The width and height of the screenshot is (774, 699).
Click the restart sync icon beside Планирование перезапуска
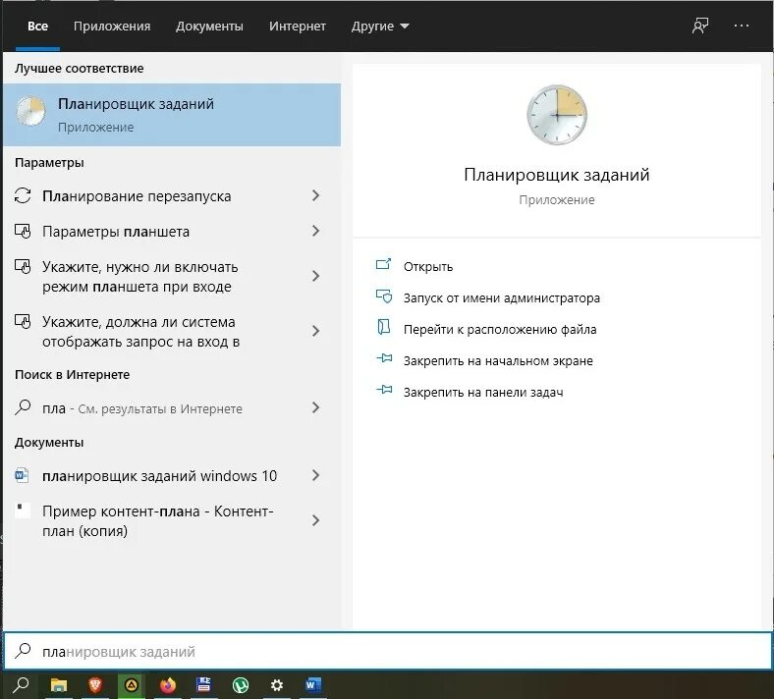coord(23,195)
